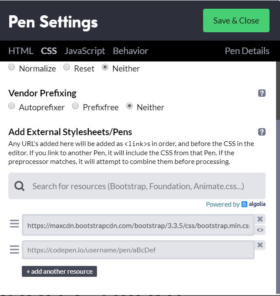Remove the empty codepen resource row
This screenshot has height=296, width=280.
(260, 245)
